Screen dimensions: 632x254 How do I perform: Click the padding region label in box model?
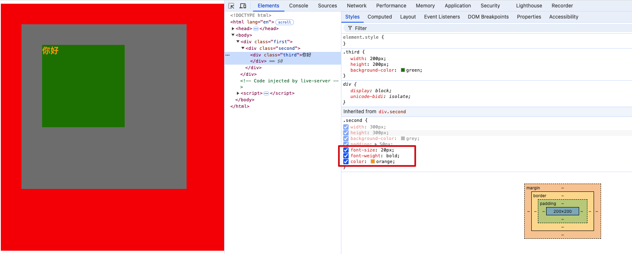[x=548, y=204]
